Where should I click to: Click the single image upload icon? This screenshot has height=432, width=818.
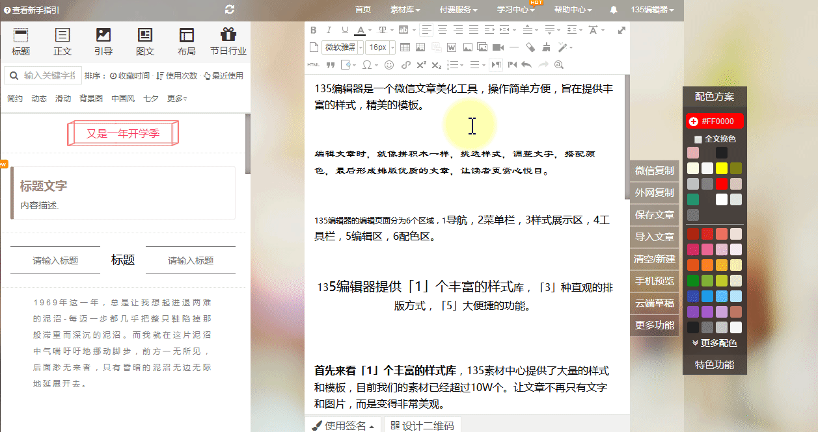[x=467, y=47]
